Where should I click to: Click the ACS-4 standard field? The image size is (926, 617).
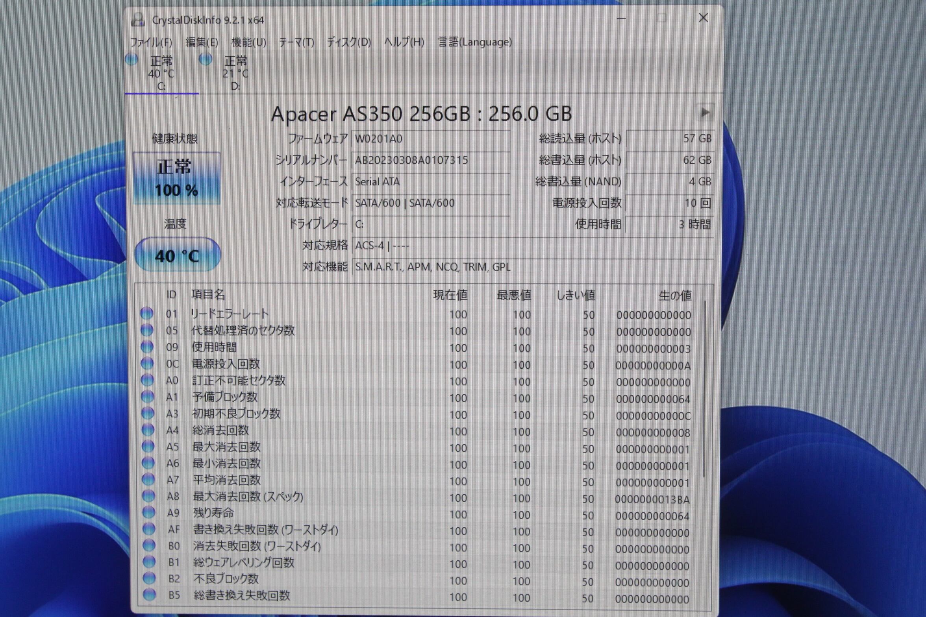pos(533,246)
